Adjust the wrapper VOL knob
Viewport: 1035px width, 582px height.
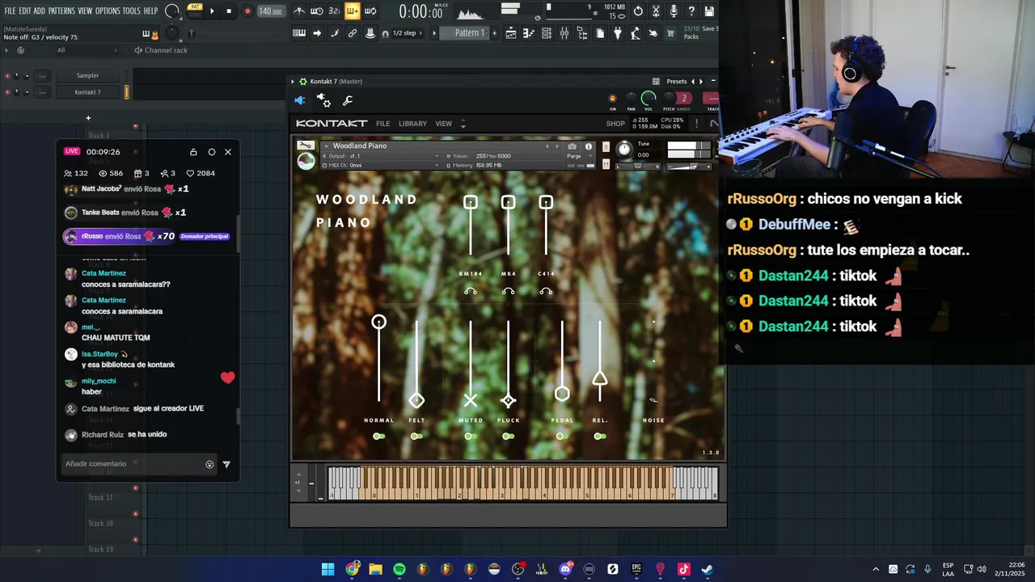[648, 99]
